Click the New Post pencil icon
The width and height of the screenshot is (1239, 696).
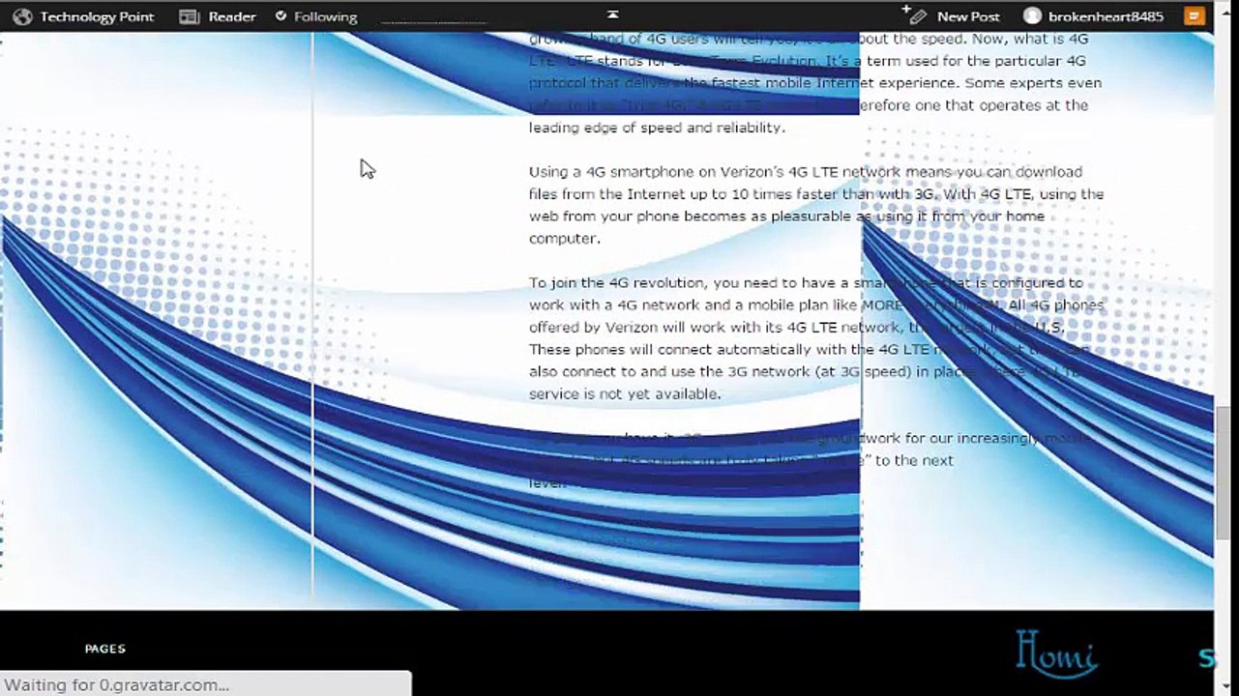coord(914,15)
